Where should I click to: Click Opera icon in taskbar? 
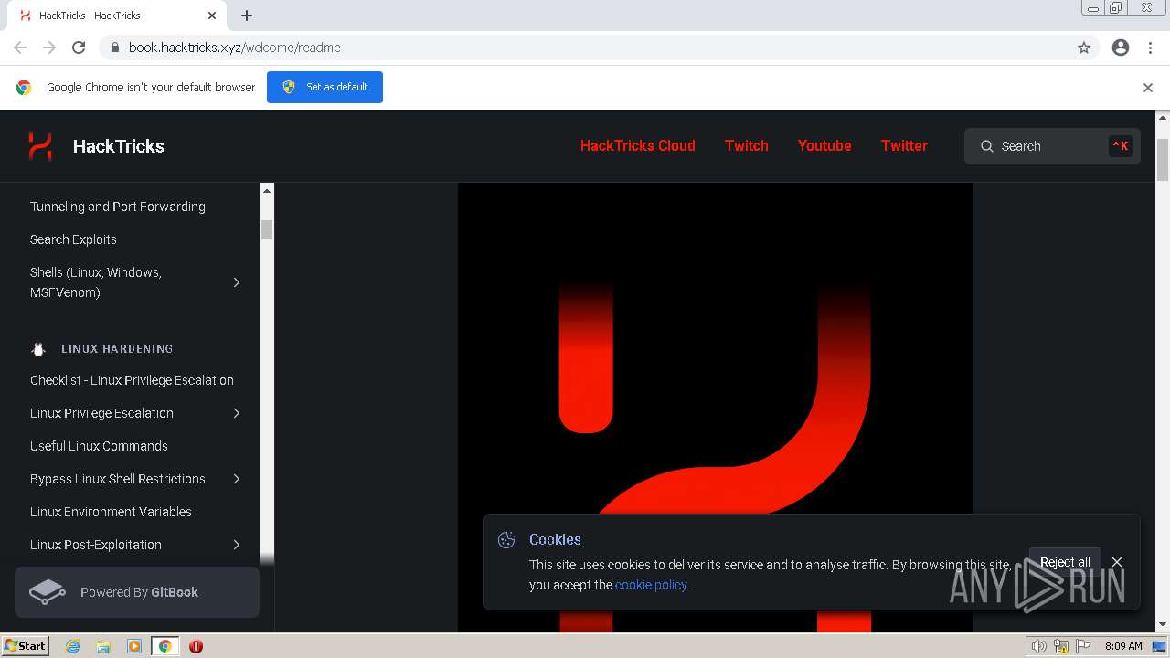(x=196, y=646)
